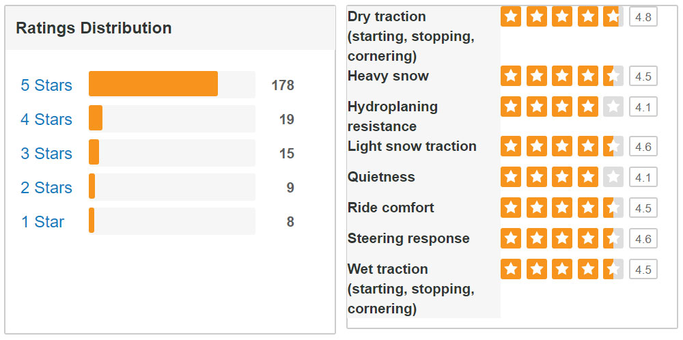683x340 pixels.
Task: Click the Ratings Distribution header
Action: (x=94, y=28)
